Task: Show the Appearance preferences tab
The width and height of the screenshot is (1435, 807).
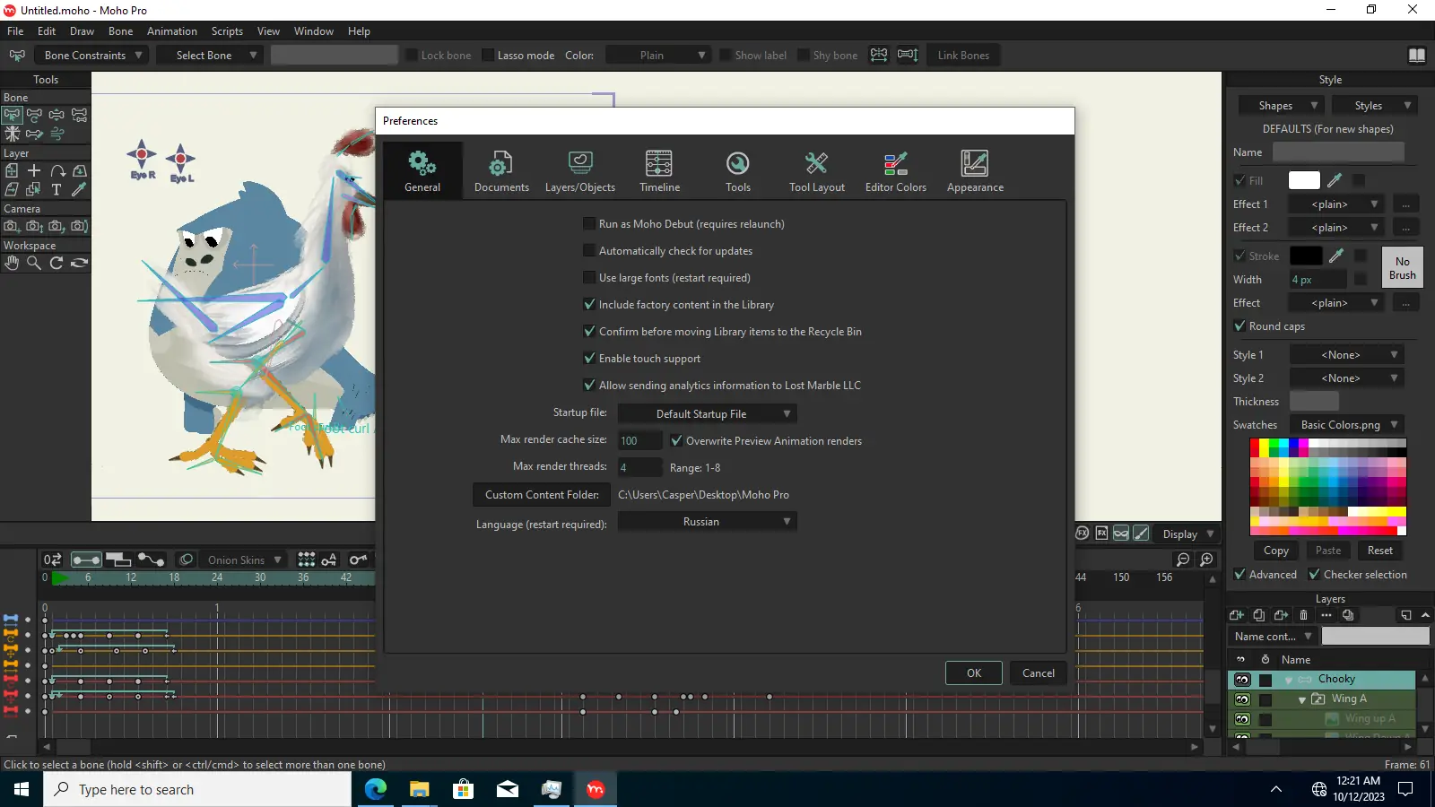Action: pos(975,170)
